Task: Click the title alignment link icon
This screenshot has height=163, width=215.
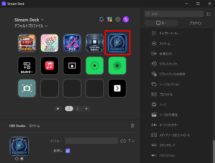Action: (123, 141)
